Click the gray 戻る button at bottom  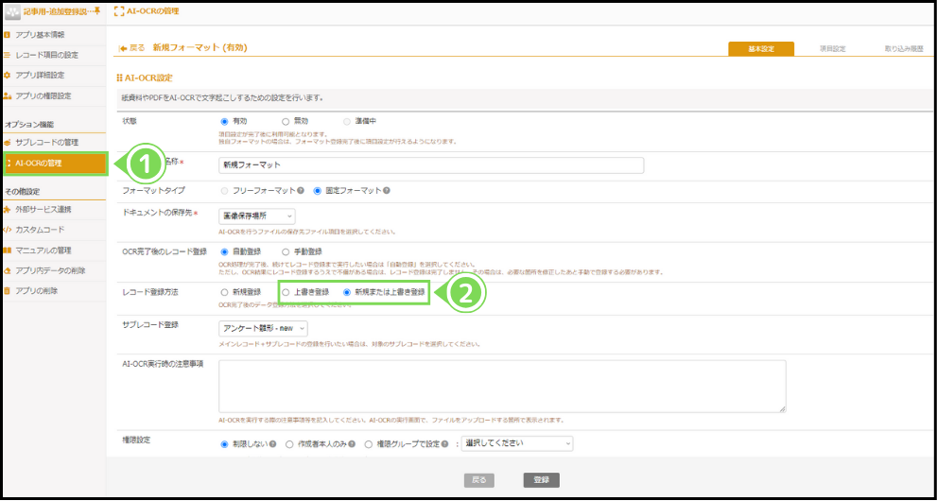(479, 480)
